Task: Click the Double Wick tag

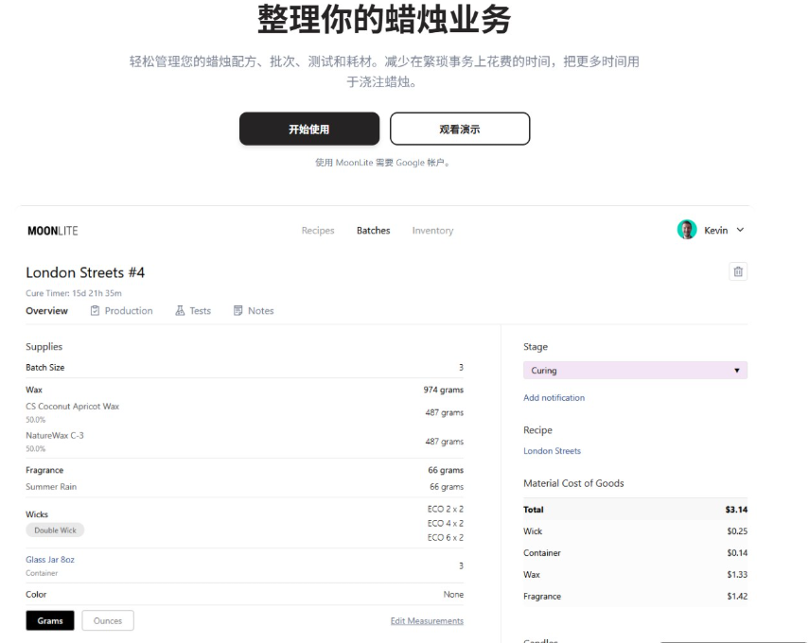Action: click(x=55, y=530)
